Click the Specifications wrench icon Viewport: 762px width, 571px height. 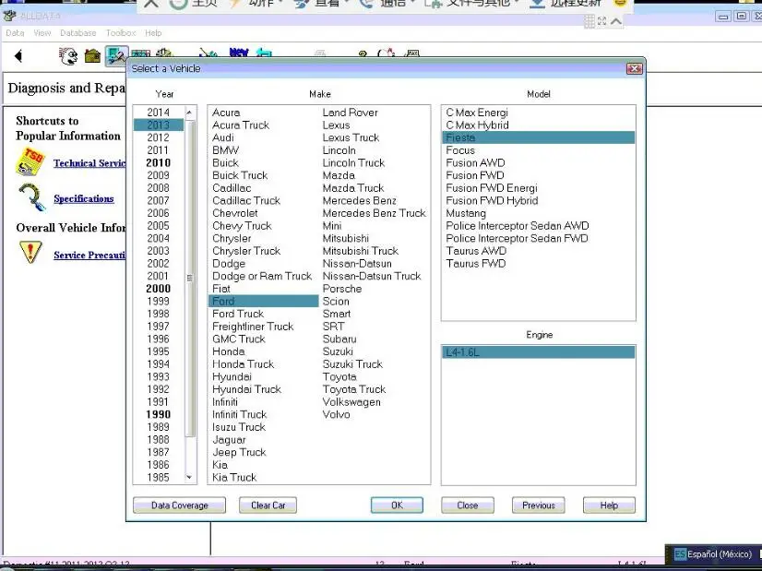tap(30, 196)
